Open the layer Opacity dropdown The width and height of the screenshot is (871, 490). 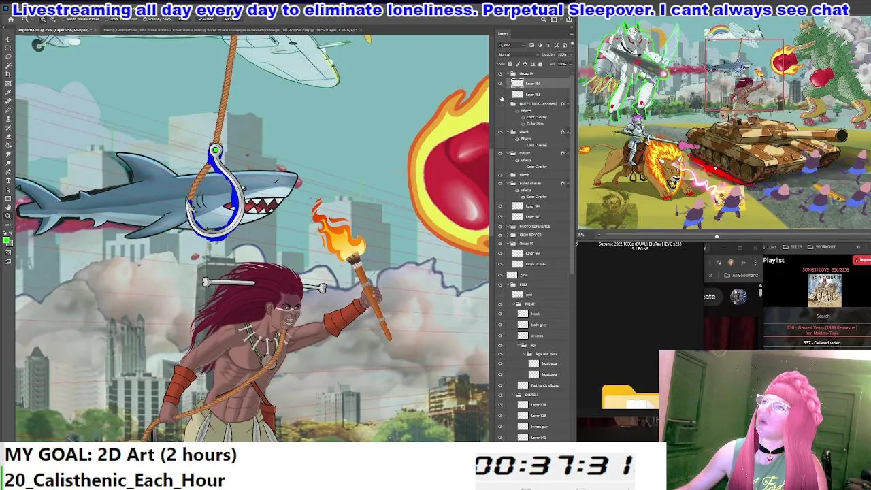coord(572,54)
